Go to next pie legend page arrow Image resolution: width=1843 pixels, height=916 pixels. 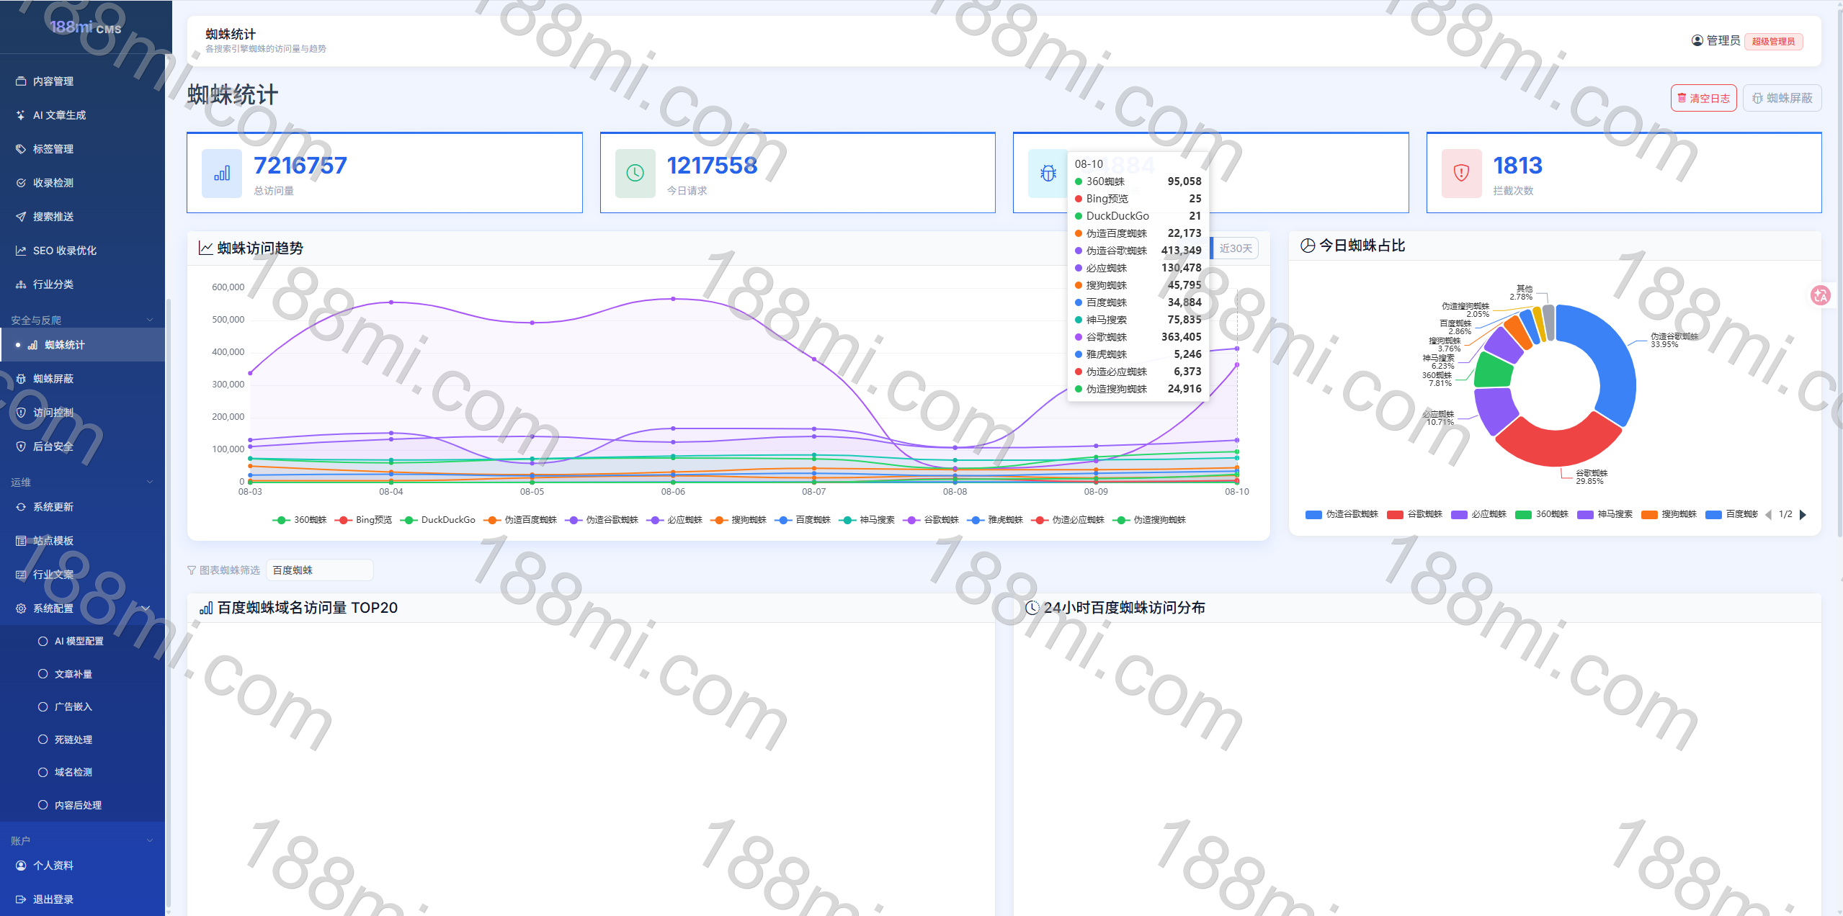pos(1803,514)
